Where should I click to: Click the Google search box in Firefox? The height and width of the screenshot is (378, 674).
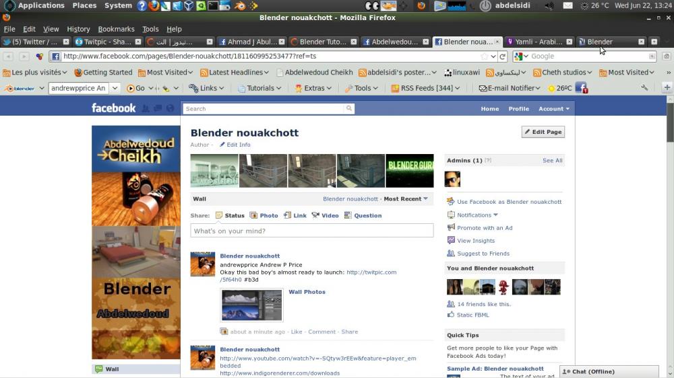pos(589,56)
